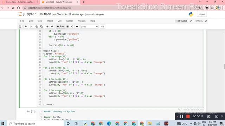Open the notification center icon
Viewport: 225px width, 126px height.
(x=221, y=124)
